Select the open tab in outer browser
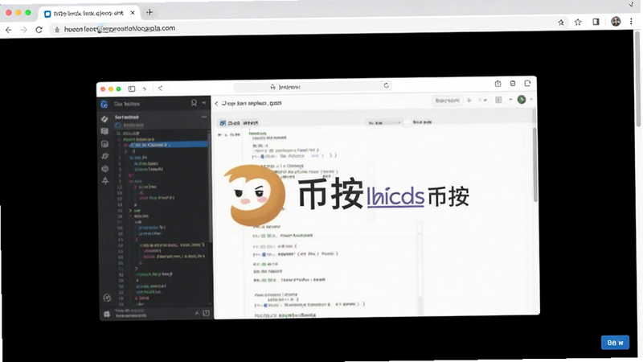Viewport: 643px width, 362px height. [88, 13]
